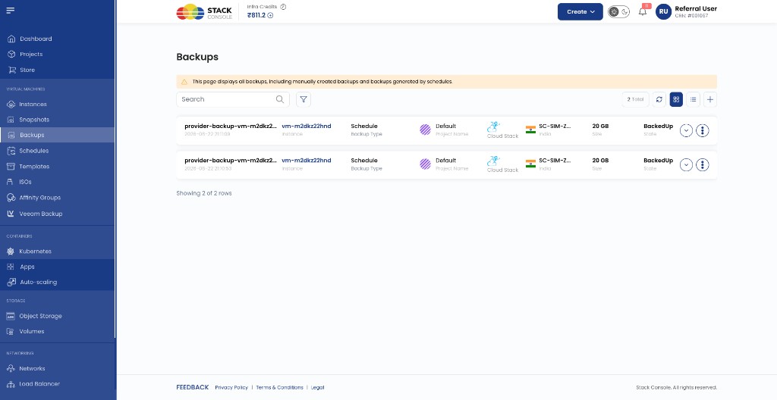Open FEEDBACK link in footer
The height and width of the screenshot is (400, 777).
coord(192,387)
